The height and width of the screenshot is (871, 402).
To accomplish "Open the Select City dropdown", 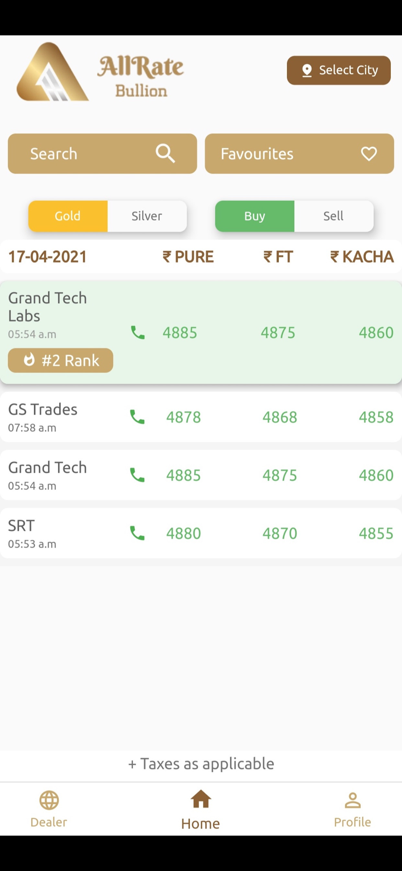I will point(339,70).
